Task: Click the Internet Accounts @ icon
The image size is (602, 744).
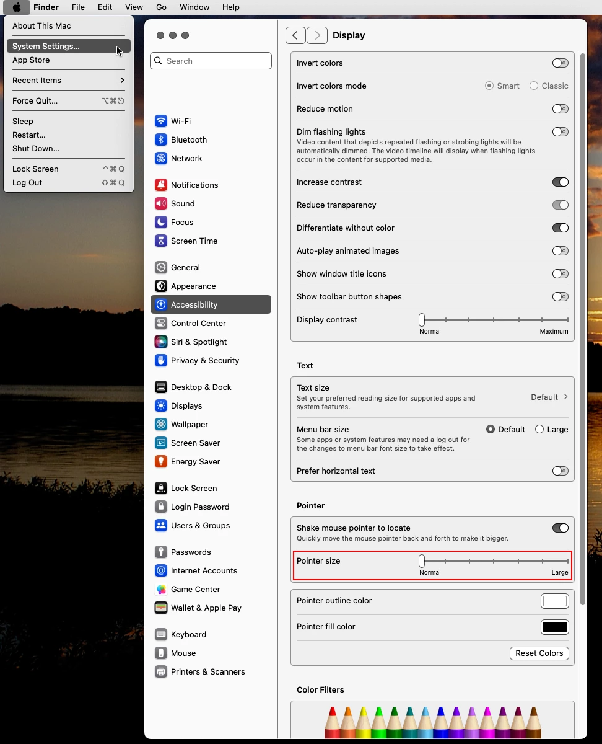Action: [161, 570]
